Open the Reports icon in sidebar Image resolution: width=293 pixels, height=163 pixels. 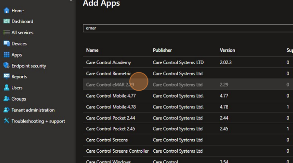(6, 76)
